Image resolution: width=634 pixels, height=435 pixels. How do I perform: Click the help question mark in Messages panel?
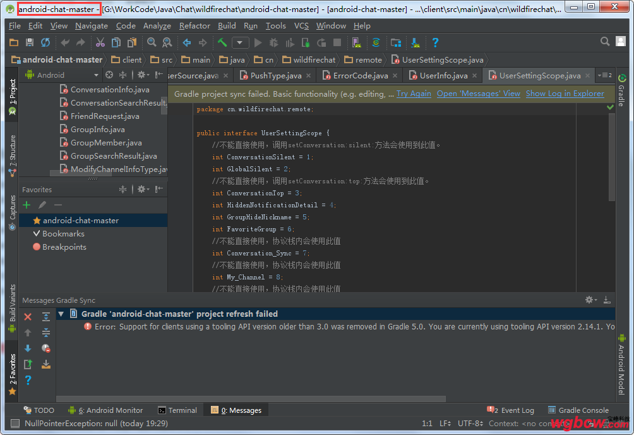pyautogui.click(x=28, y=380)
